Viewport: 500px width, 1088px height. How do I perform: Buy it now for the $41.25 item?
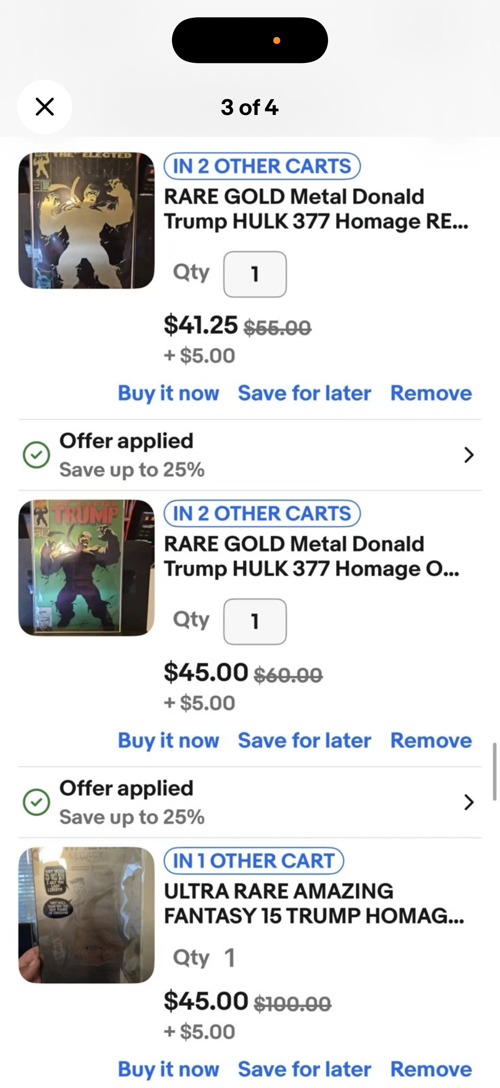168,393
